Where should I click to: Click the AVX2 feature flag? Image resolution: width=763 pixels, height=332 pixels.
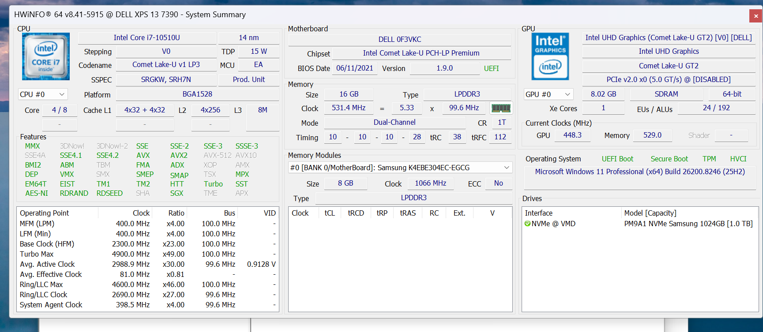179,155
